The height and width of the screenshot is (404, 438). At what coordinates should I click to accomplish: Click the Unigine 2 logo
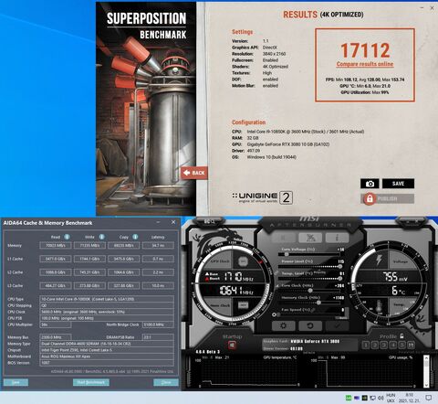tap(262, 197)
